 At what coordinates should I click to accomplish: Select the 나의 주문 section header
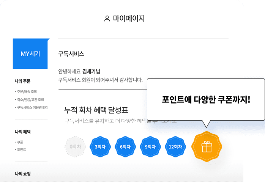tap(22, 81)
